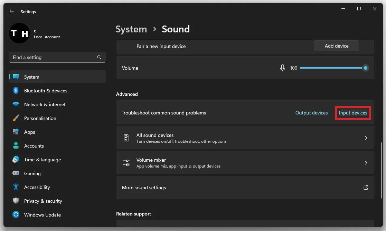
Task: Open Accounts settings via its icon
Action: [x=16, y=146]
